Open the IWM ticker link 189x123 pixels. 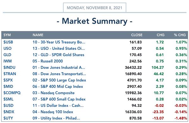pyautogui.click(x=8, y=61)
